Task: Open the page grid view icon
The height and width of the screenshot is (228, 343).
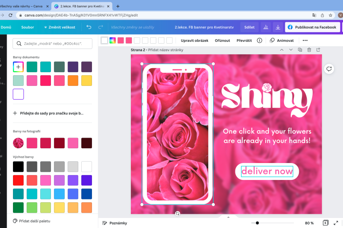Action: (326, 223)
